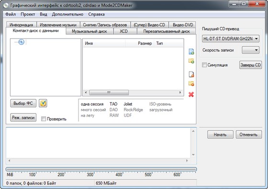Click the file list scroll right arrow

click(x=180, y=93)
